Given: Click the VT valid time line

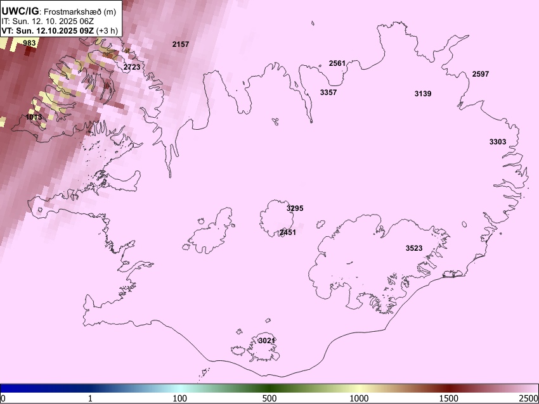Looking at the screenshot, I should pyautogui.click(x=60, y=30).
